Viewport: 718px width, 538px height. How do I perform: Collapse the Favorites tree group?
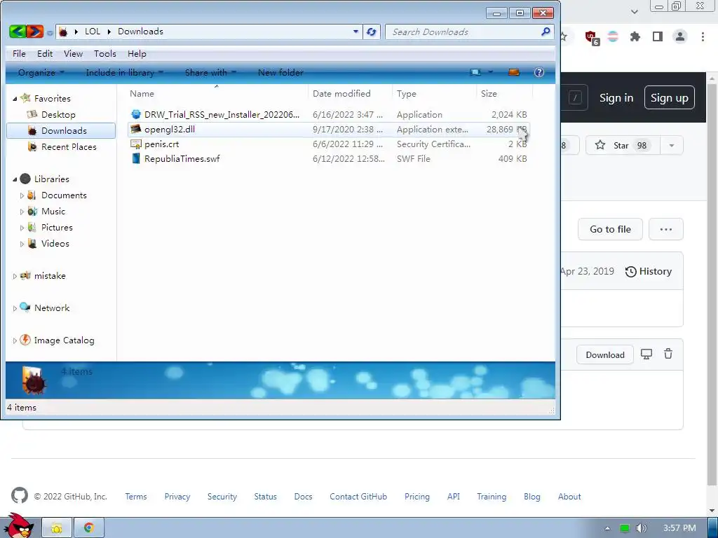coord(15,99)
